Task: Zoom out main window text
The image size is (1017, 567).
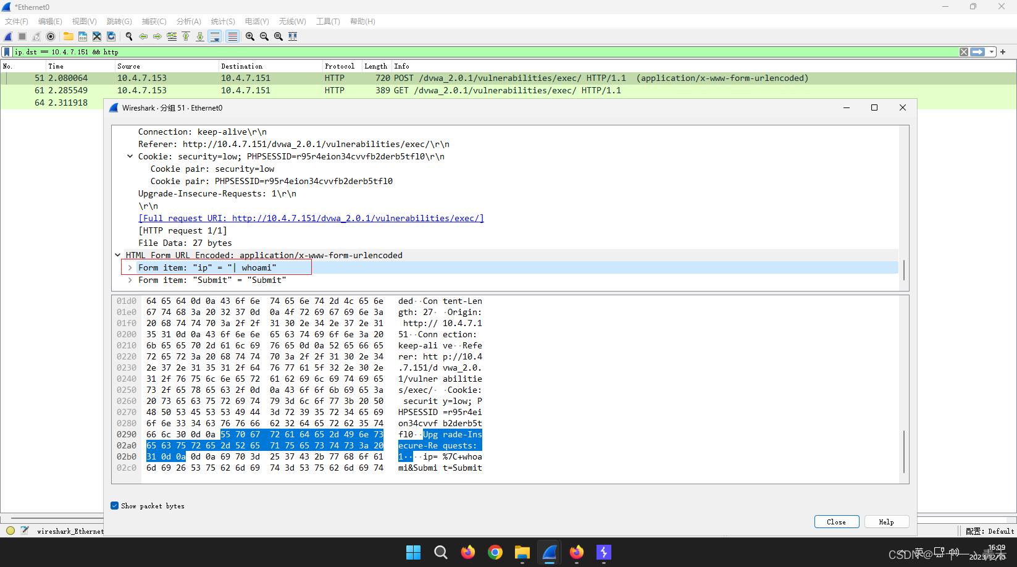Action: [264, 36]
